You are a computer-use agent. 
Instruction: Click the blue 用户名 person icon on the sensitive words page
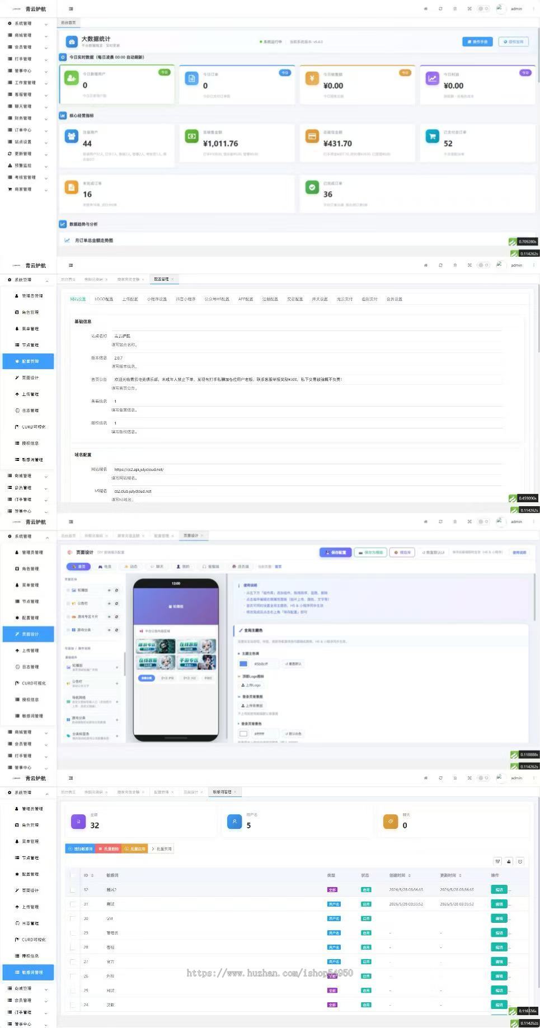click(x=234, y=822)
